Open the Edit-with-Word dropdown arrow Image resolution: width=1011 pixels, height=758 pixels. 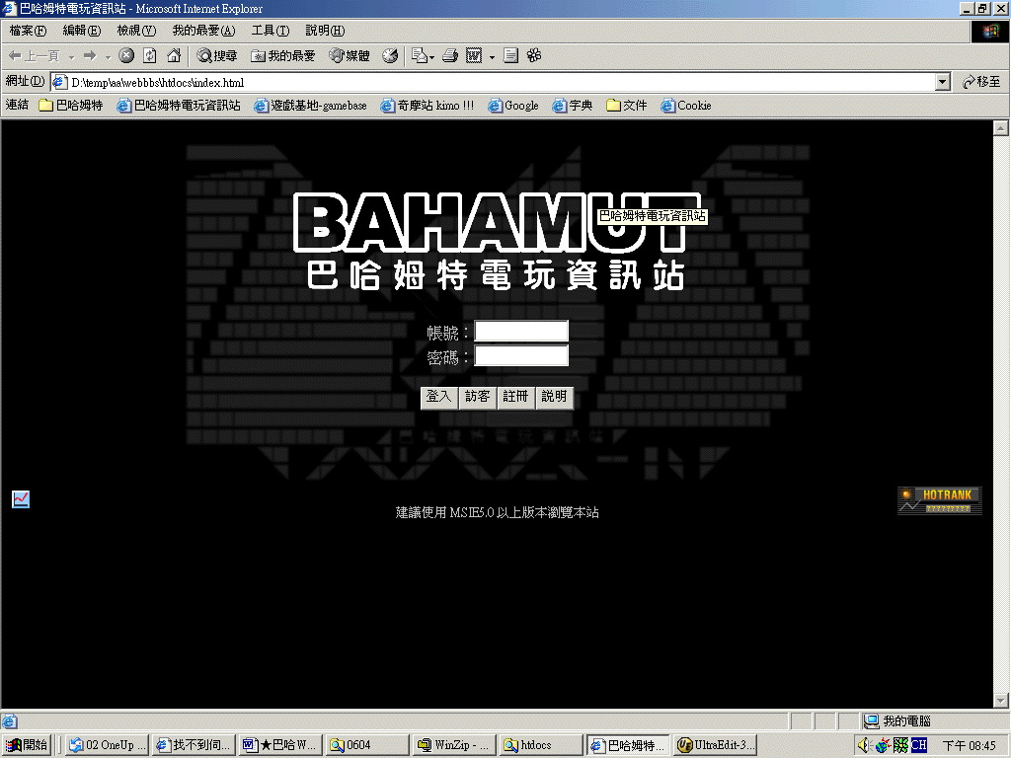pos(492,57)
